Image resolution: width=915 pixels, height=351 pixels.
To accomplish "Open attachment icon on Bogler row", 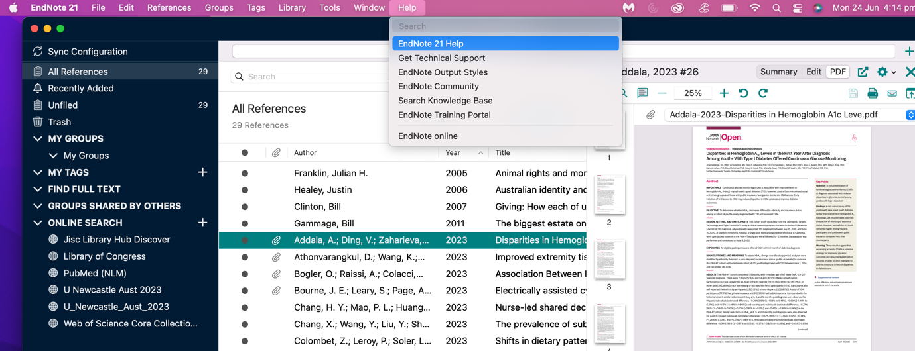I will point(276,274).
